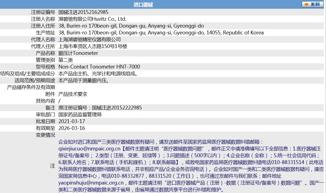Viewport: 326px width, 193px height.
Task: Click email address yaopinshuju@nmpaic.org.cn
Action: click(x=91, y=183)
